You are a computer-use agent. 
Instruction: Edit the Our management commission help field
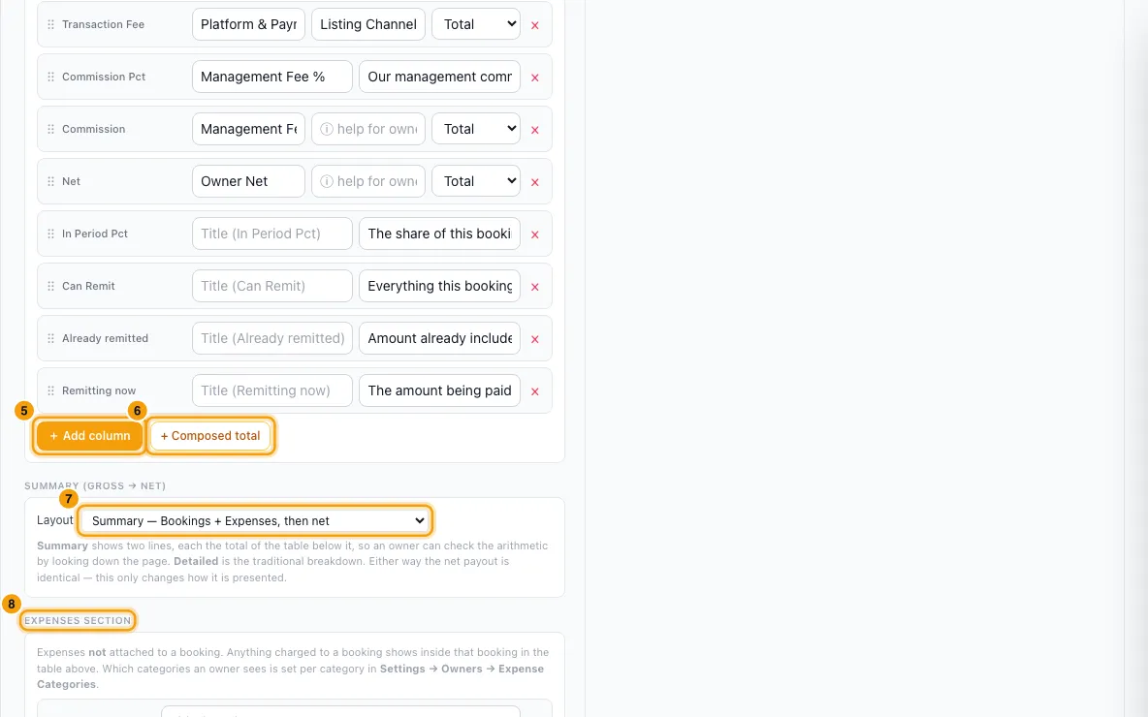coord(439,77)
